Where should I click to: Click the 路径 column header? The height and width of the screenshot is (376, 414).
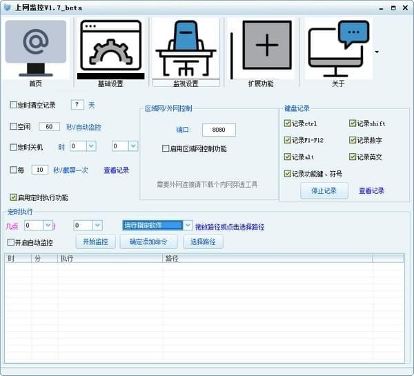267,259
